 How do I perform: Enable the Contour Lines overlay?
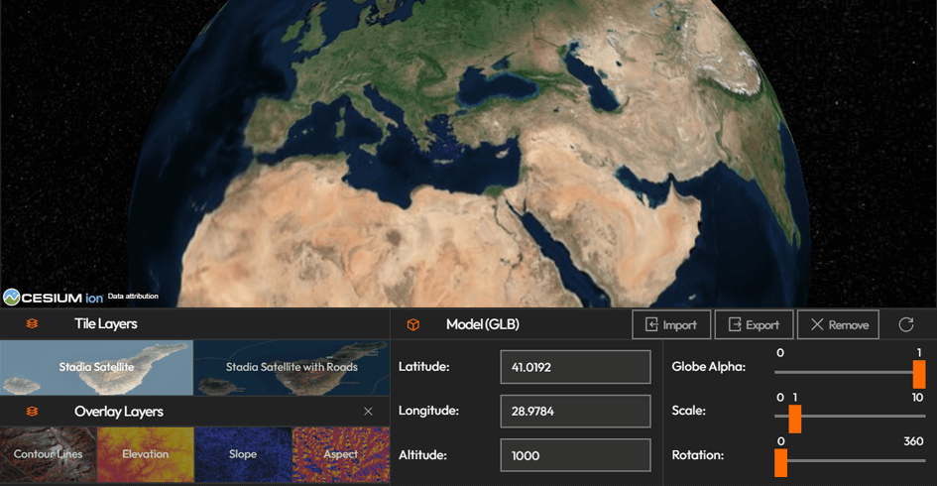(49, 454)
